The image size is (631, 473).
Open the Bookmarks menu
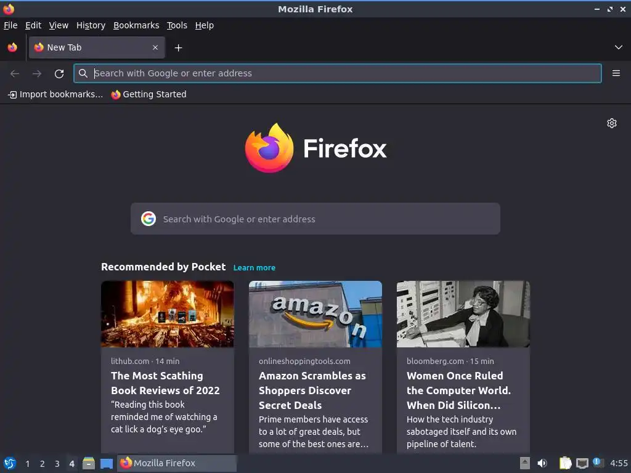136,25
